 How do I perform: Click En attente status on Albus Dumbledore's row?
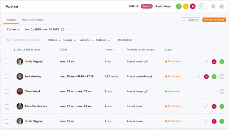[x=173, y=106]
